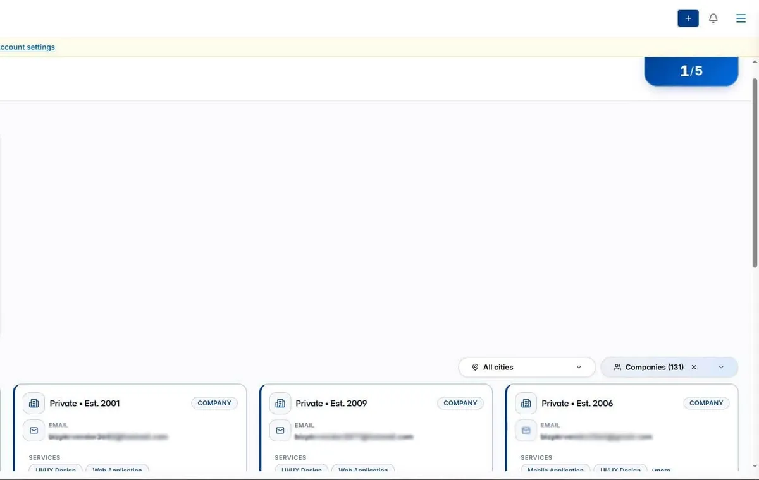Click COMPANY tag on Est. 2009 card

(x=460, y=403)
